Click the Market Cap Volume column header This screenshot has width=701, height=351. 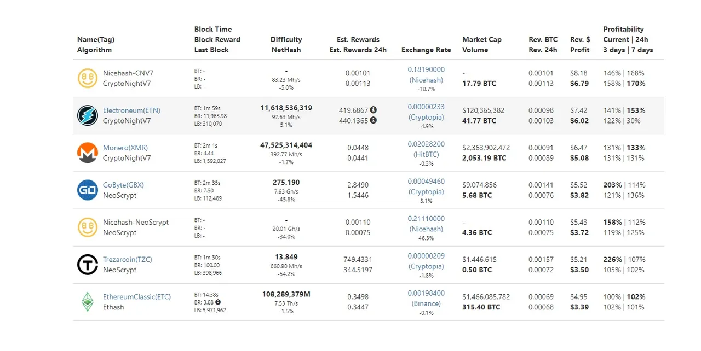tap(482, 45)
